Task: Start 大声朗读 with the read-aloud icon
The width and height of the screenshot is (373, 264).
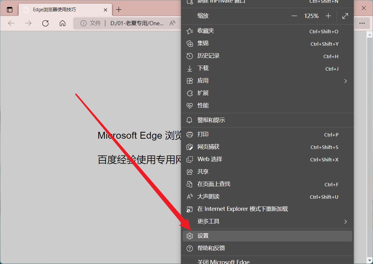Action: coord(190,197)
